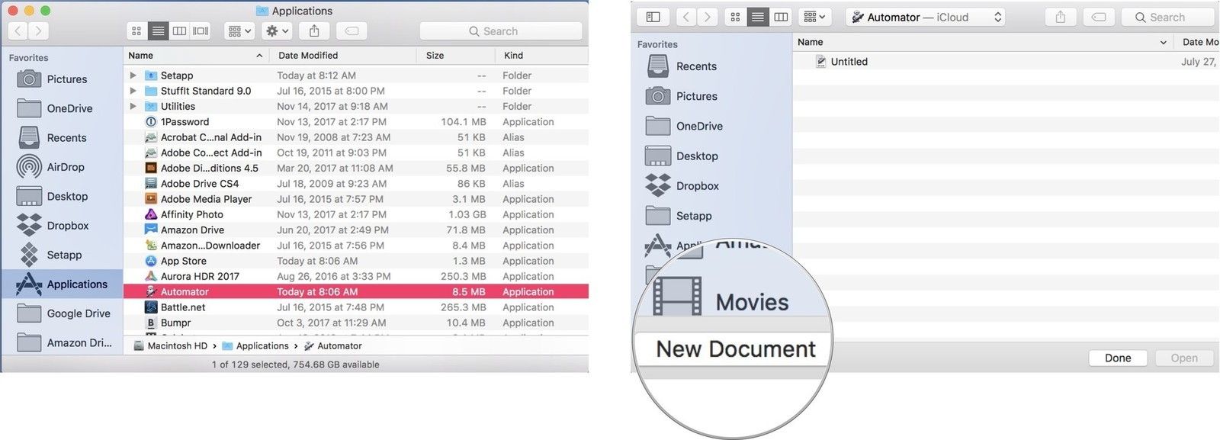1220x440 pixels.
Task: Click the Done button
Action: [x=1117, y=358]
